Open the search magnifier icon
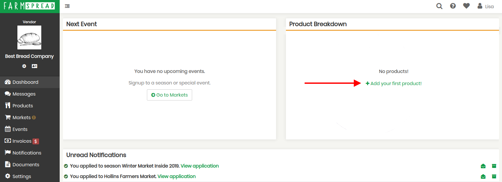 pos(439,6)
